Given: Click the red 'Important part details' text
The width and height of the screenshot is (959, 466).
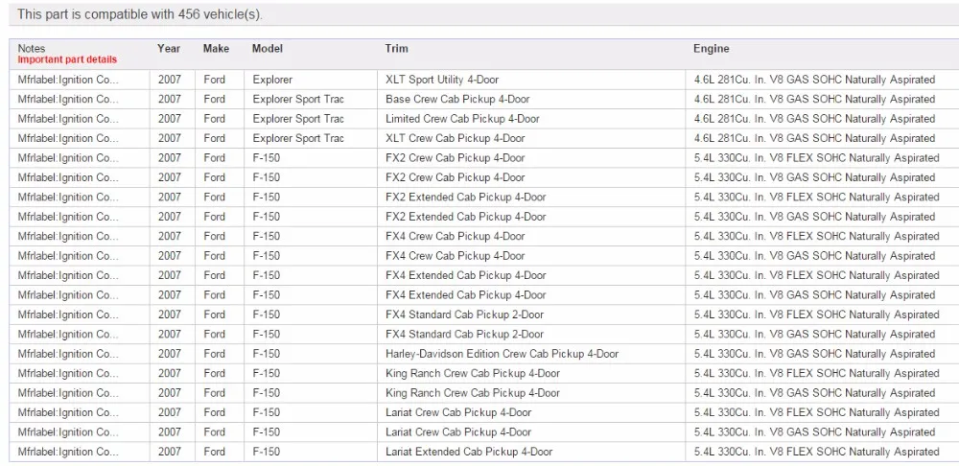Looking at the screenshot, I should pyautogui.click(x=67, y=60).
